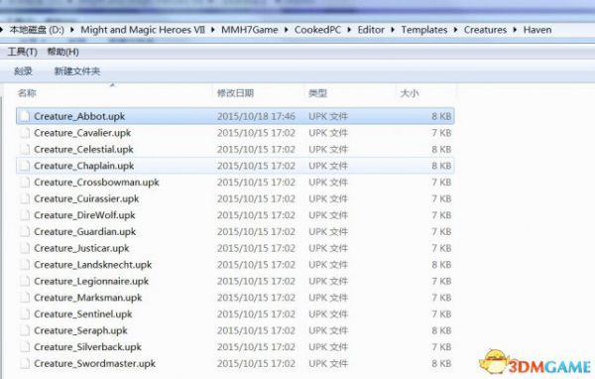This screenshot has height=379, width=595.
Task: Go to the Editor folder in the breadcrumb
Action: pyautogui.click(x=371, y=30)
